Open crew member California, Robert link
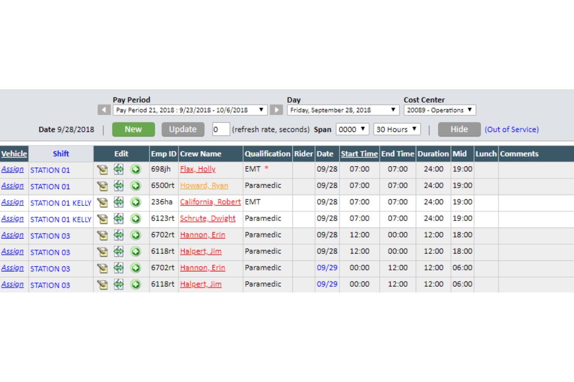Image resolution: width=574 pixels, height=382 pixels. (x=210, y=202)
